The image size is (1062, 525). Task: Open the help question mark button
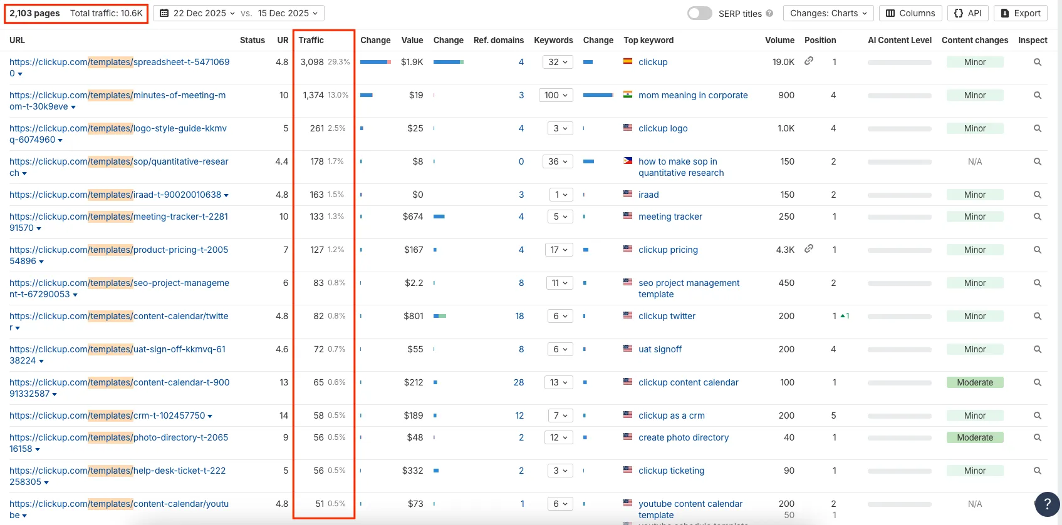pyautogui.click(x=1047, y=504)
